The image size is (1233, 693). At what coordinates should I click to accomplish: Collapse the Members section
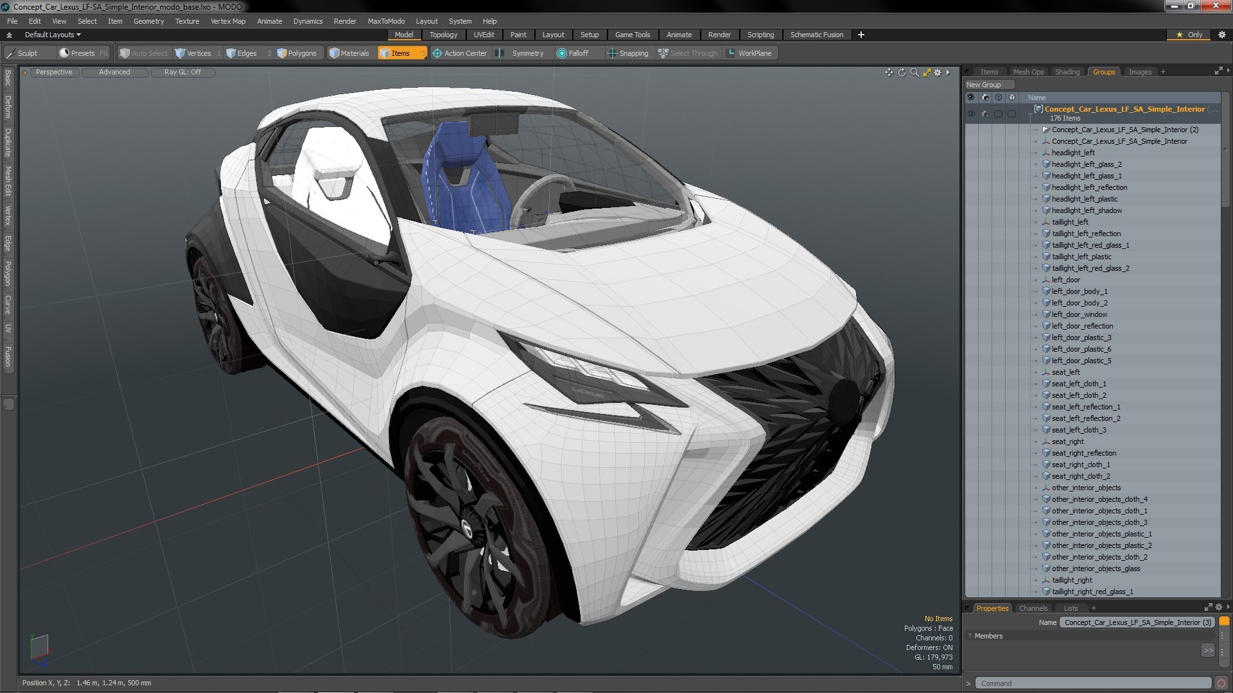coord(970,636)
